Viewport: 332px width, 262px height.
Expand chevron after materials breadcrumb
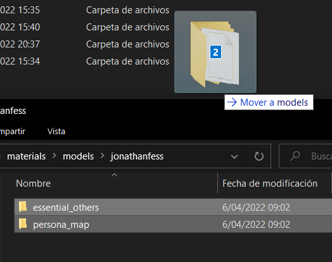coord(54,156)
